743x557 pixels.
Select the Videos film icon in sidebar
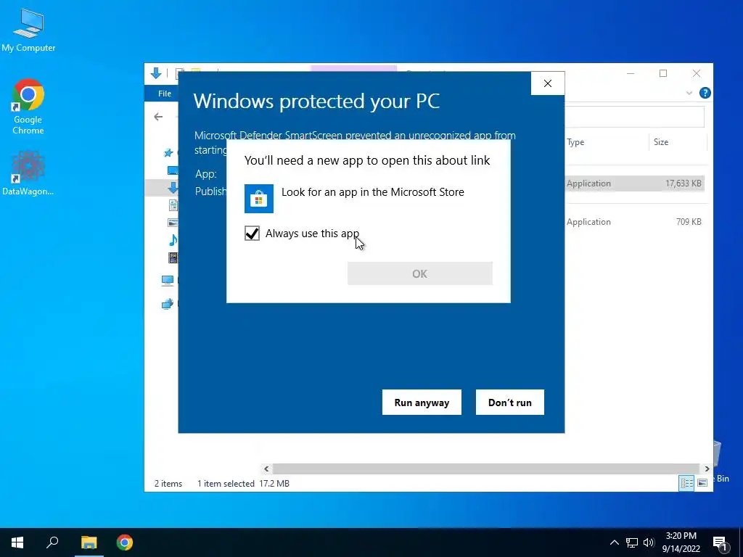click(173, 257)
